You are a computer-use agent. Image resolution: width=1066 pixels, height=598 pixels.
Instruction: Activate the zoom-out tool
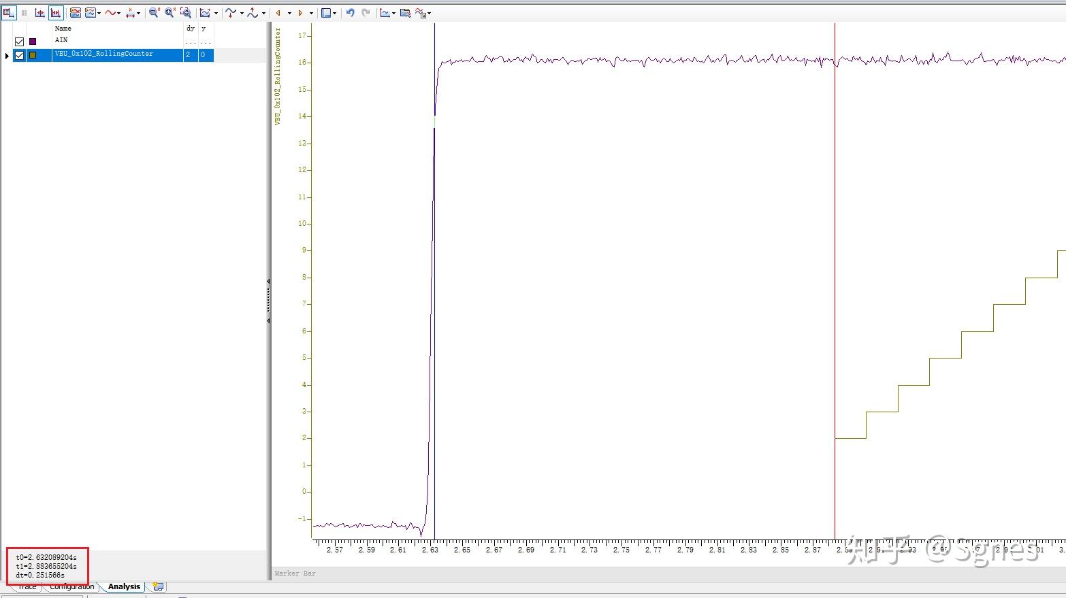coord(155,12)
